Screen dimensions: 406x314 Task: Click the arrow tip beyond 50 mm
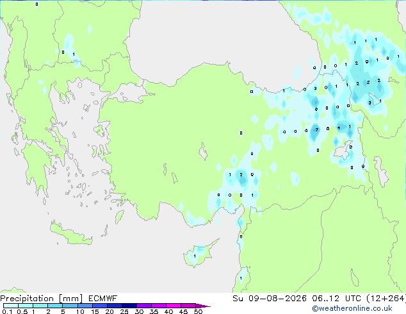(x=203, y=306)
